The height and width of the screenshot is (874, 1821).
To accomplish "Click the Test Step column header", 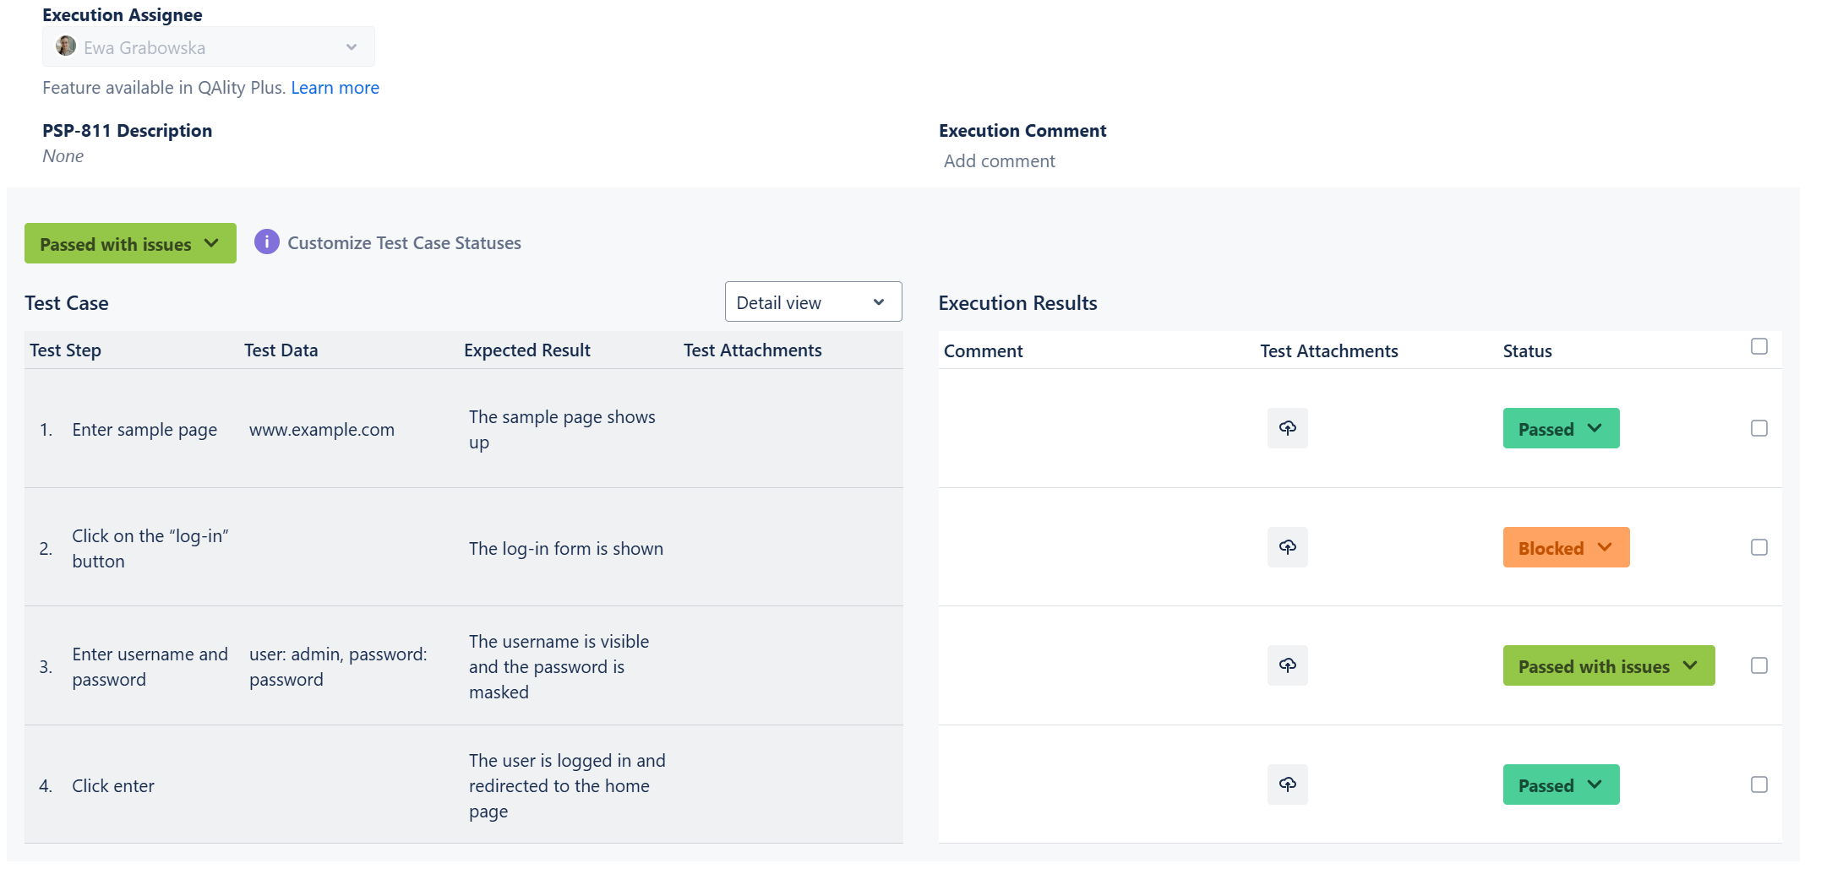I will 65,350.
